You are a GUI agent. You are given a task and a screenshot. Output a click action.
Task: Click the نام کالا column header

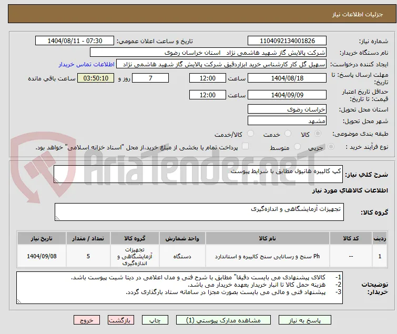coord(267,238)
